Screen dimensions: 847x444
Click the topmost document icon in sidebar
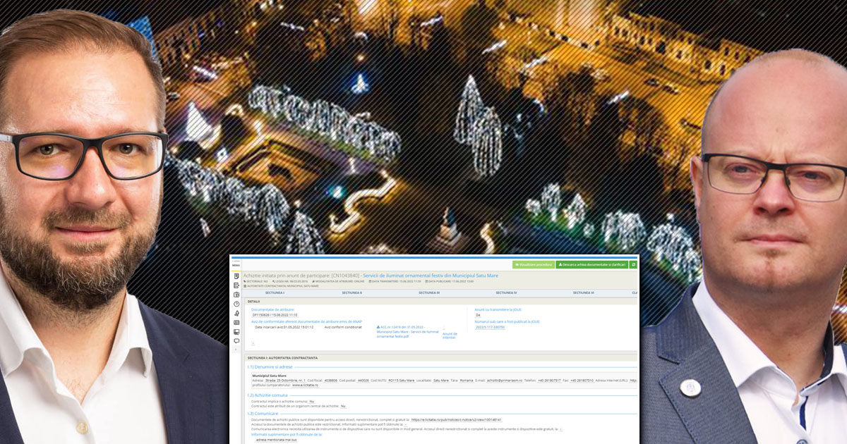point(236,276)
